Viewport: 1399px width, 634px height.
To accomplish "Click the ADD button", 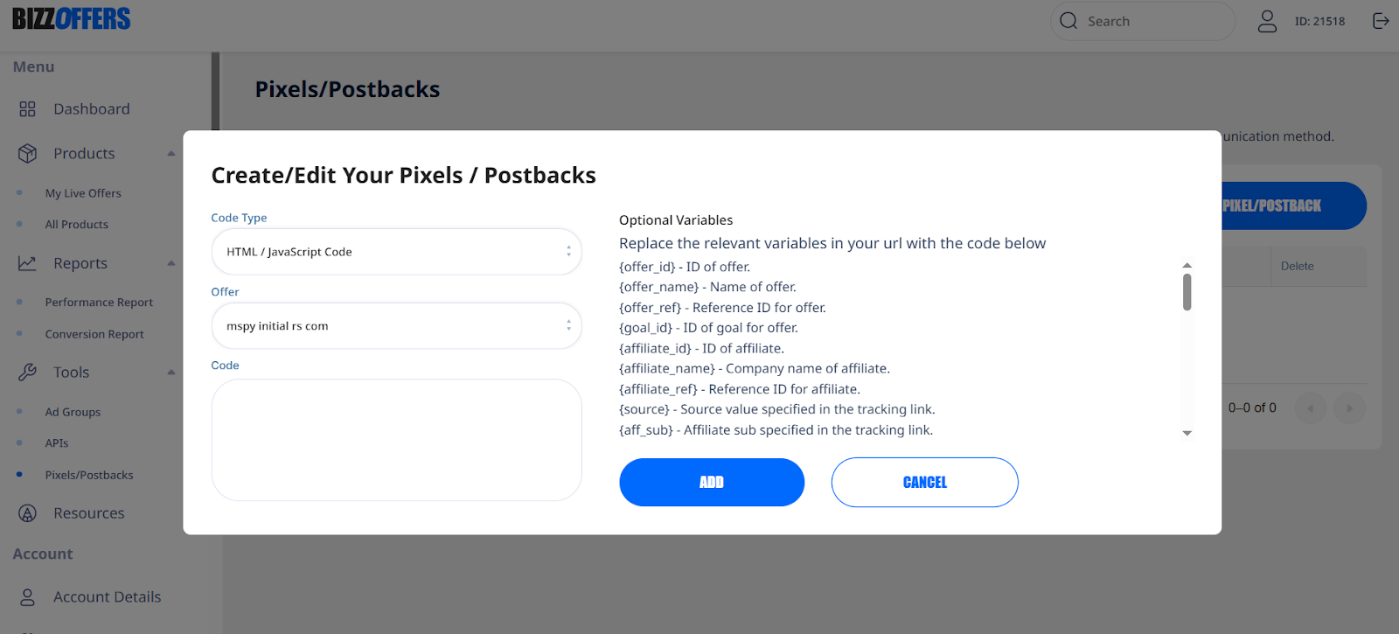I will click(712, 483).
